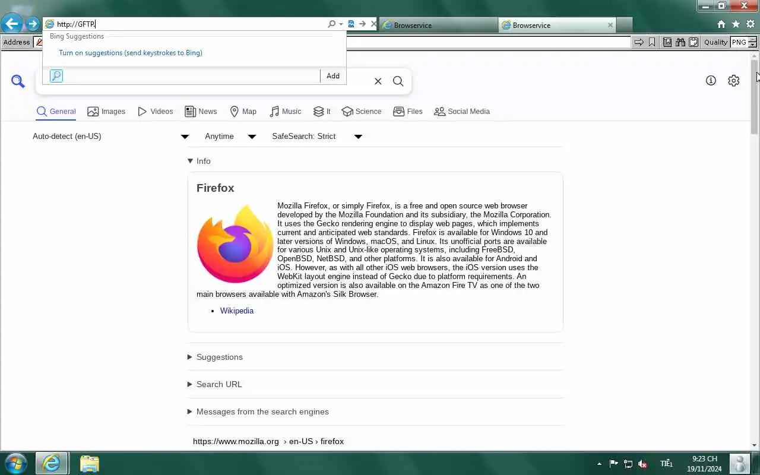The height and width of the screenshot is (475, 760).
Task: Click Internet Explorer taskbar icon
Action: pos(52,463)
